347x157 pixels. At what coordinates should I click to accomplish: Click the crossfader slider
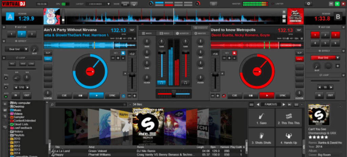coord(173,93)
